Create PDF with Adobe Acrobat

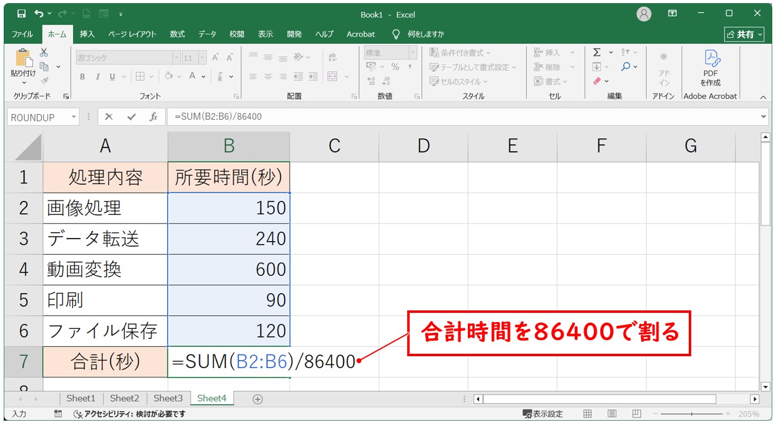(x=710, y=68)
